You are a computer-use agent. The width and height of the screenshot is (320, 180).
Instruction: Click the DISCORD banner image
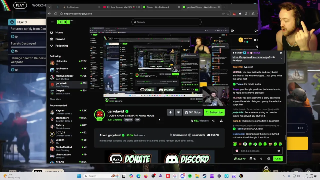click(188, 157)
